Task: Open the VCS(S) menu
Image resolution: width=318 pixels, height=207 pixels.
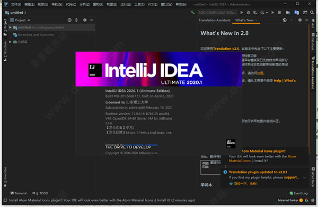Action: tap(153, 4)
